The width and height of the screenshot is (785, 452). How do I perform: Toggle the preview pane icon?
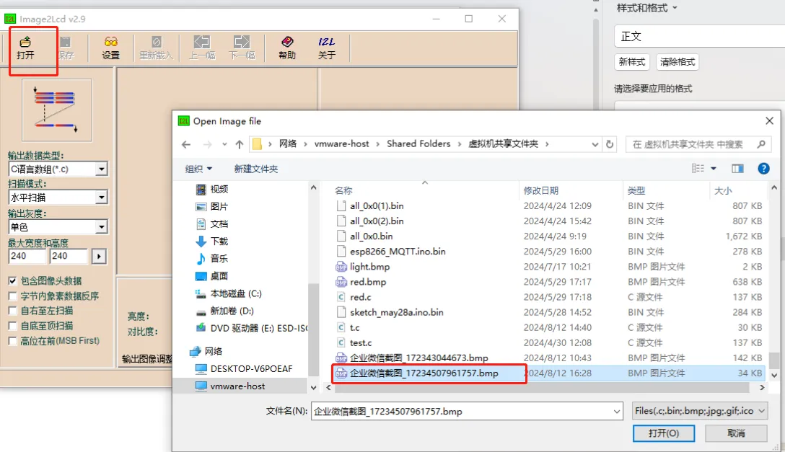coord(737,169)
